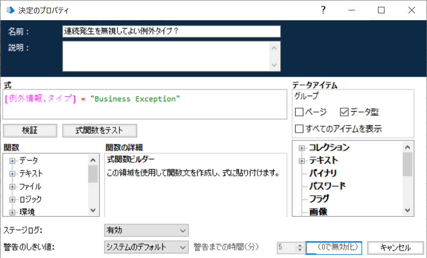Select データ in the 関数 tree

29,161
